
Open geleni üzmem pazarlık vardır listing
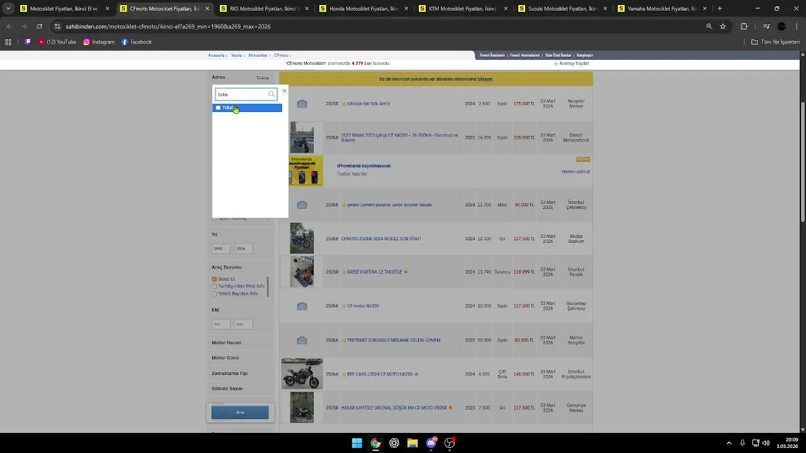click(389, 205)
